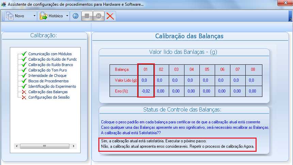293x165 pixels.
Task: Click Balança 07 header cell
Action: [x=238, y=69]
